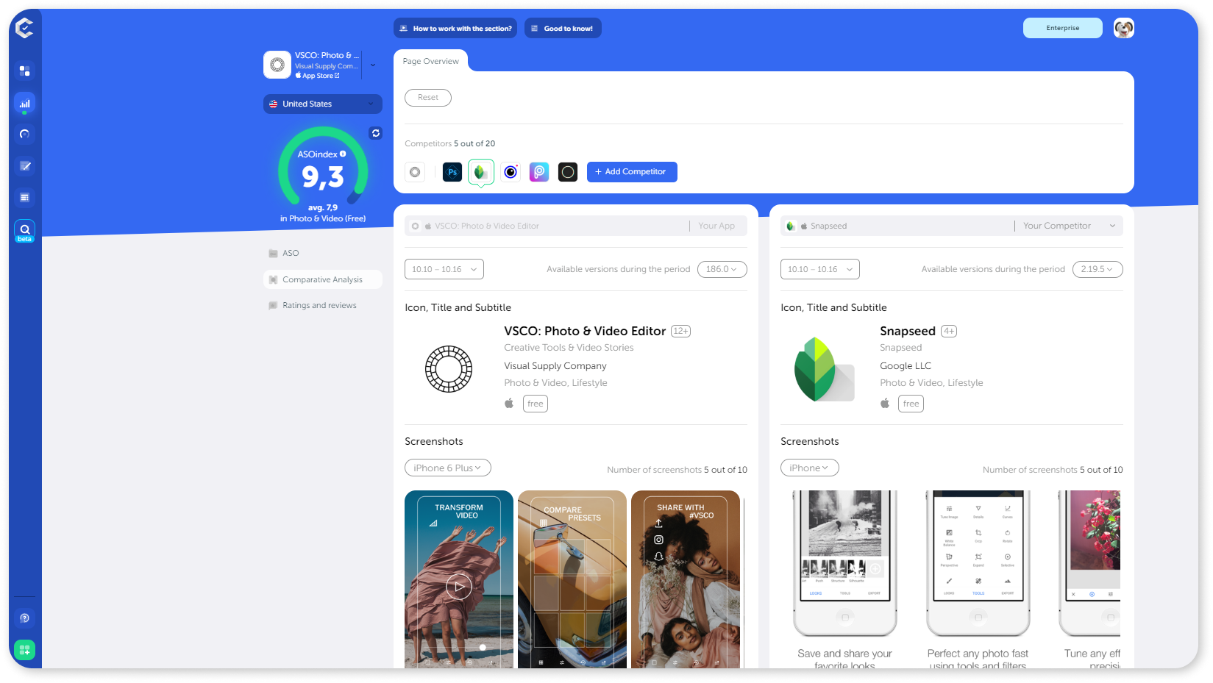Open the United States country dropdown

(x=323, y=104)
